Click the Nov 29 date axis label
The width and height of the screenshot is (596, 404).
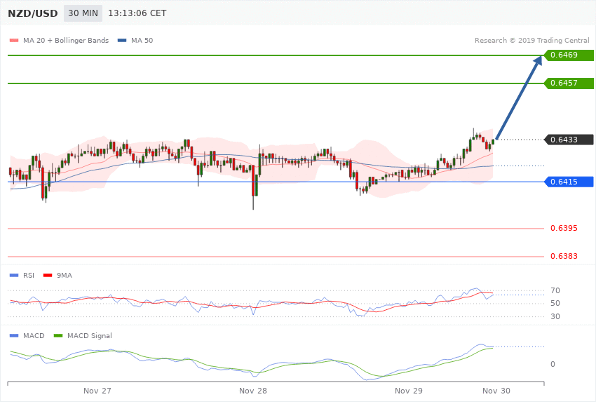click(409, 391)
